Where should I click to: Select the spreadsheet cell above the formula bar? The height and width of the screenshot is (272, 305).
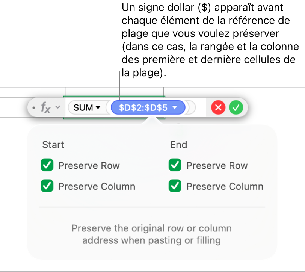coord(114,92)
